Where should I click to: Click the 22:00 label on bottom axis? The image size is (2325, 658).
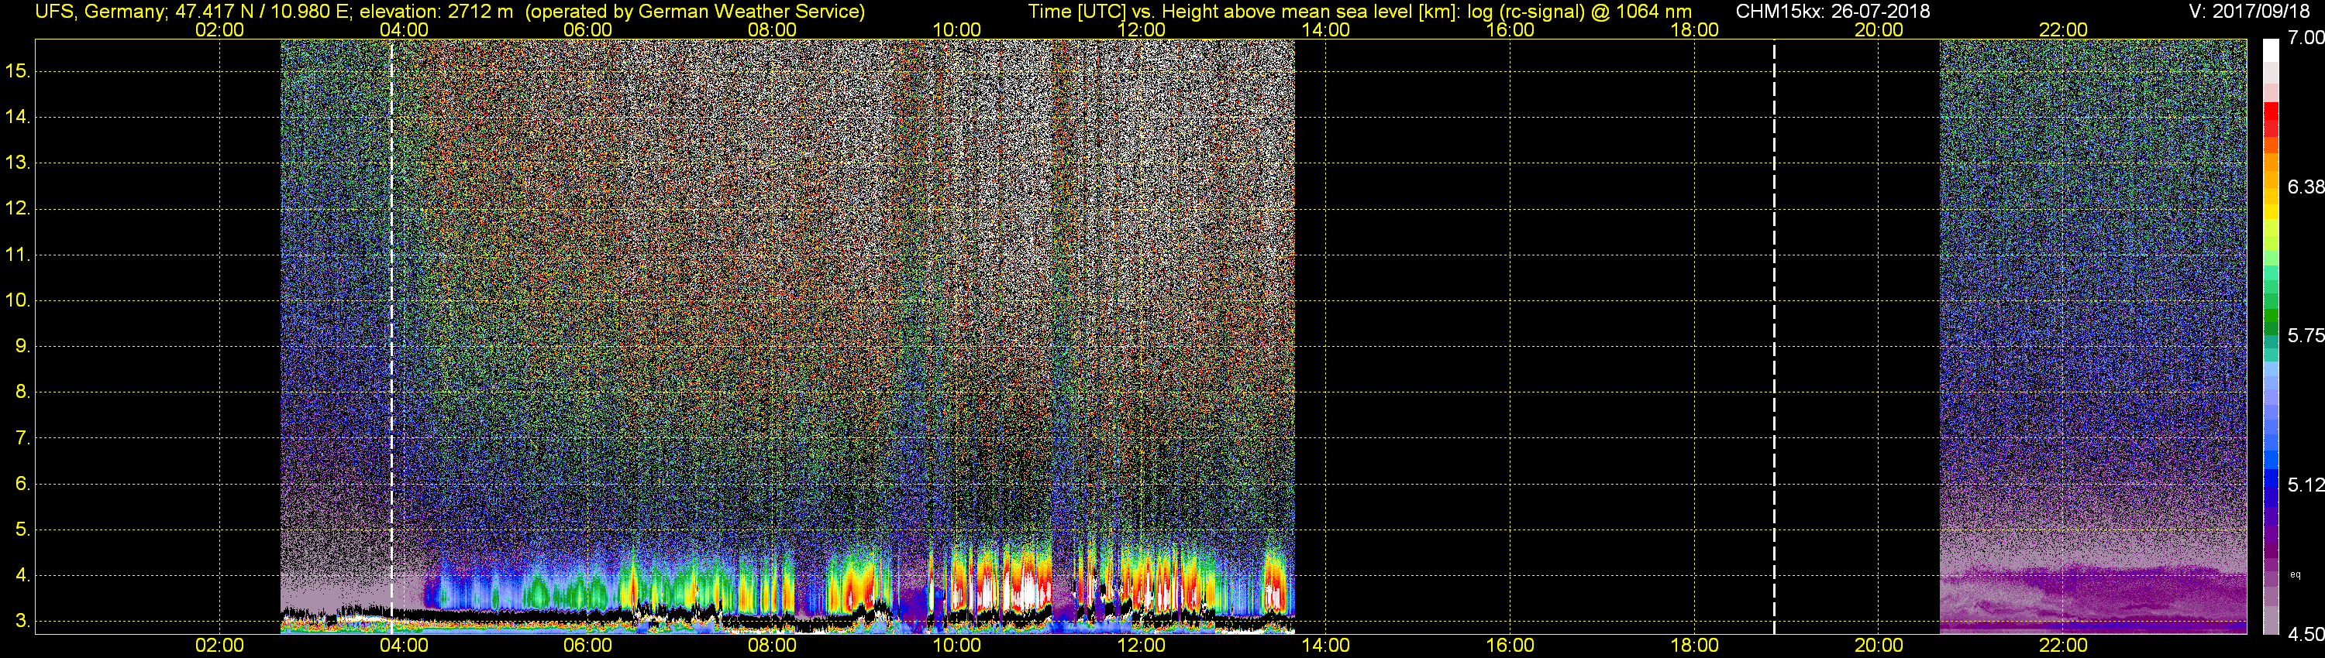tap(2062, 646)
